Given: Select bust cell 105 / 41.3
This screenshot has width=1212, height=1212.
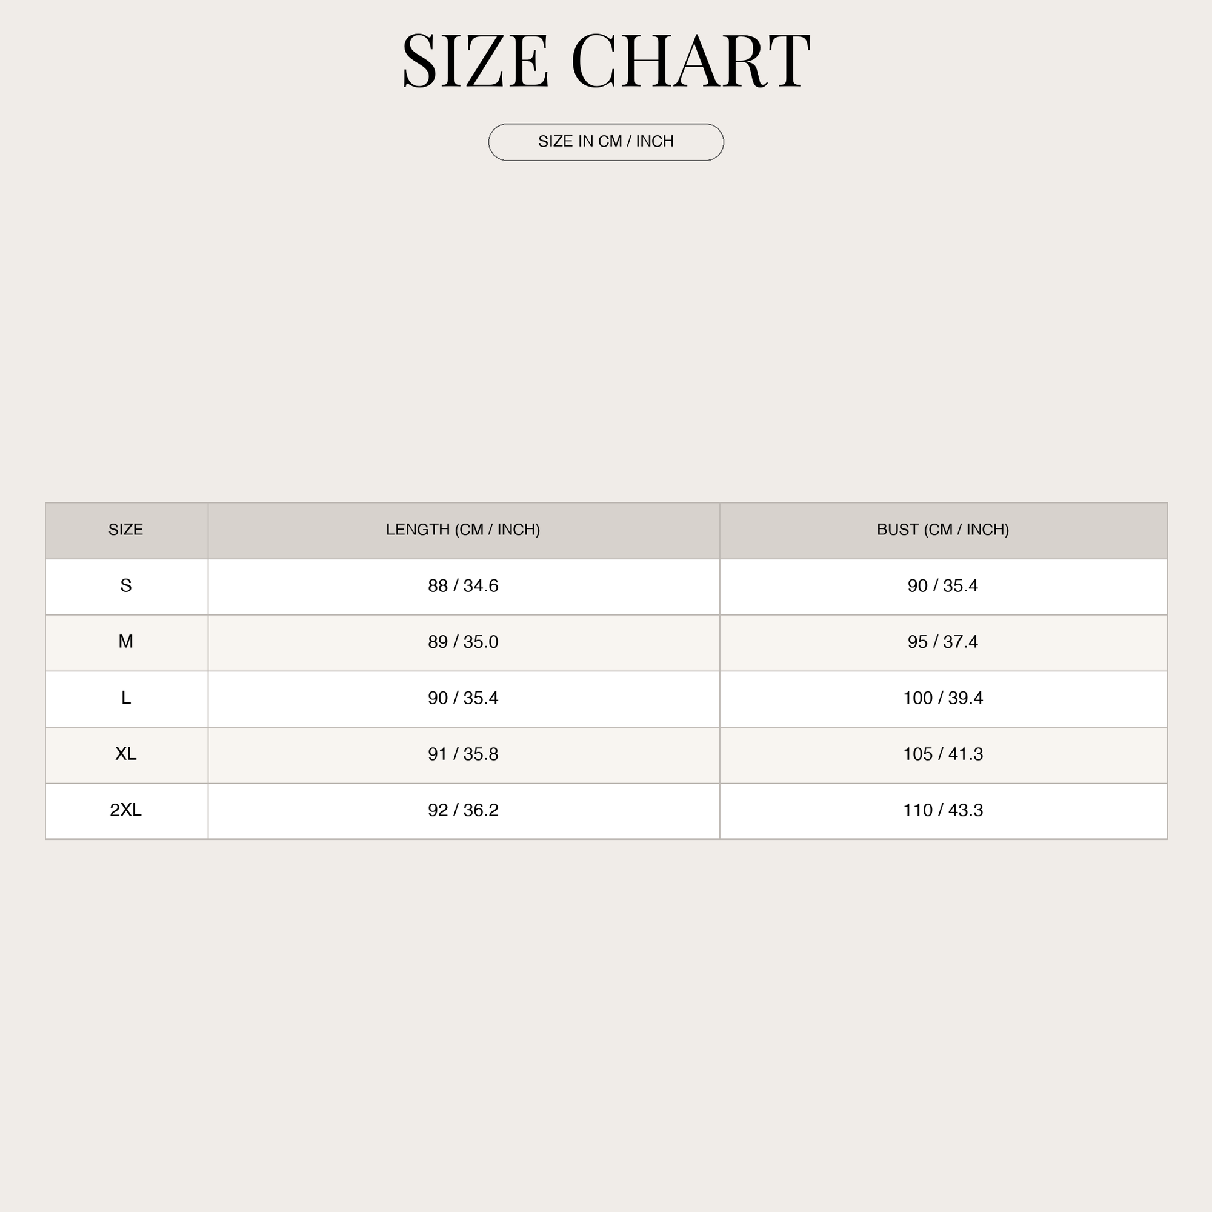Looking at the screenshot, I should pos(943,754).
